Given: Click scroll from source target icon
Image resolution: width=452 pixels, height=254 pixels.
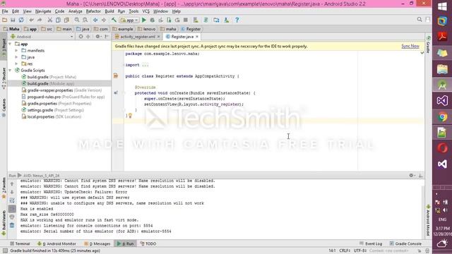Looking at the screenshot, I should point(81,37).
